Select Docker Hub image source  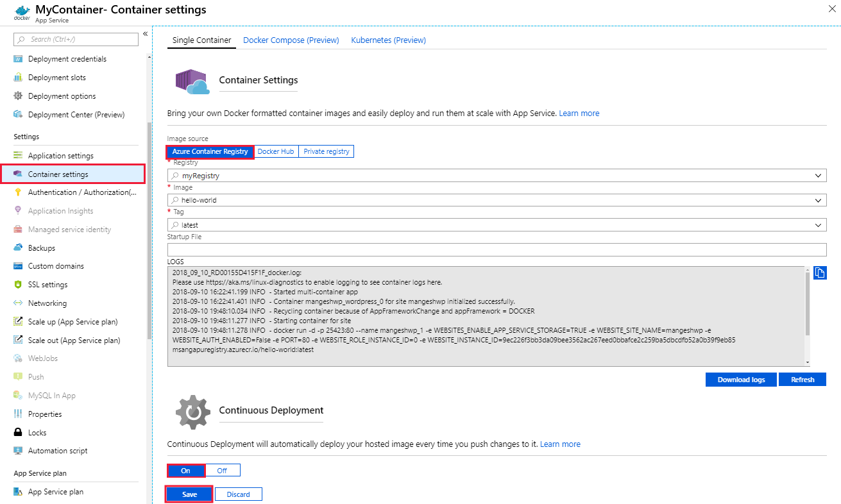[x=276, y=152]
